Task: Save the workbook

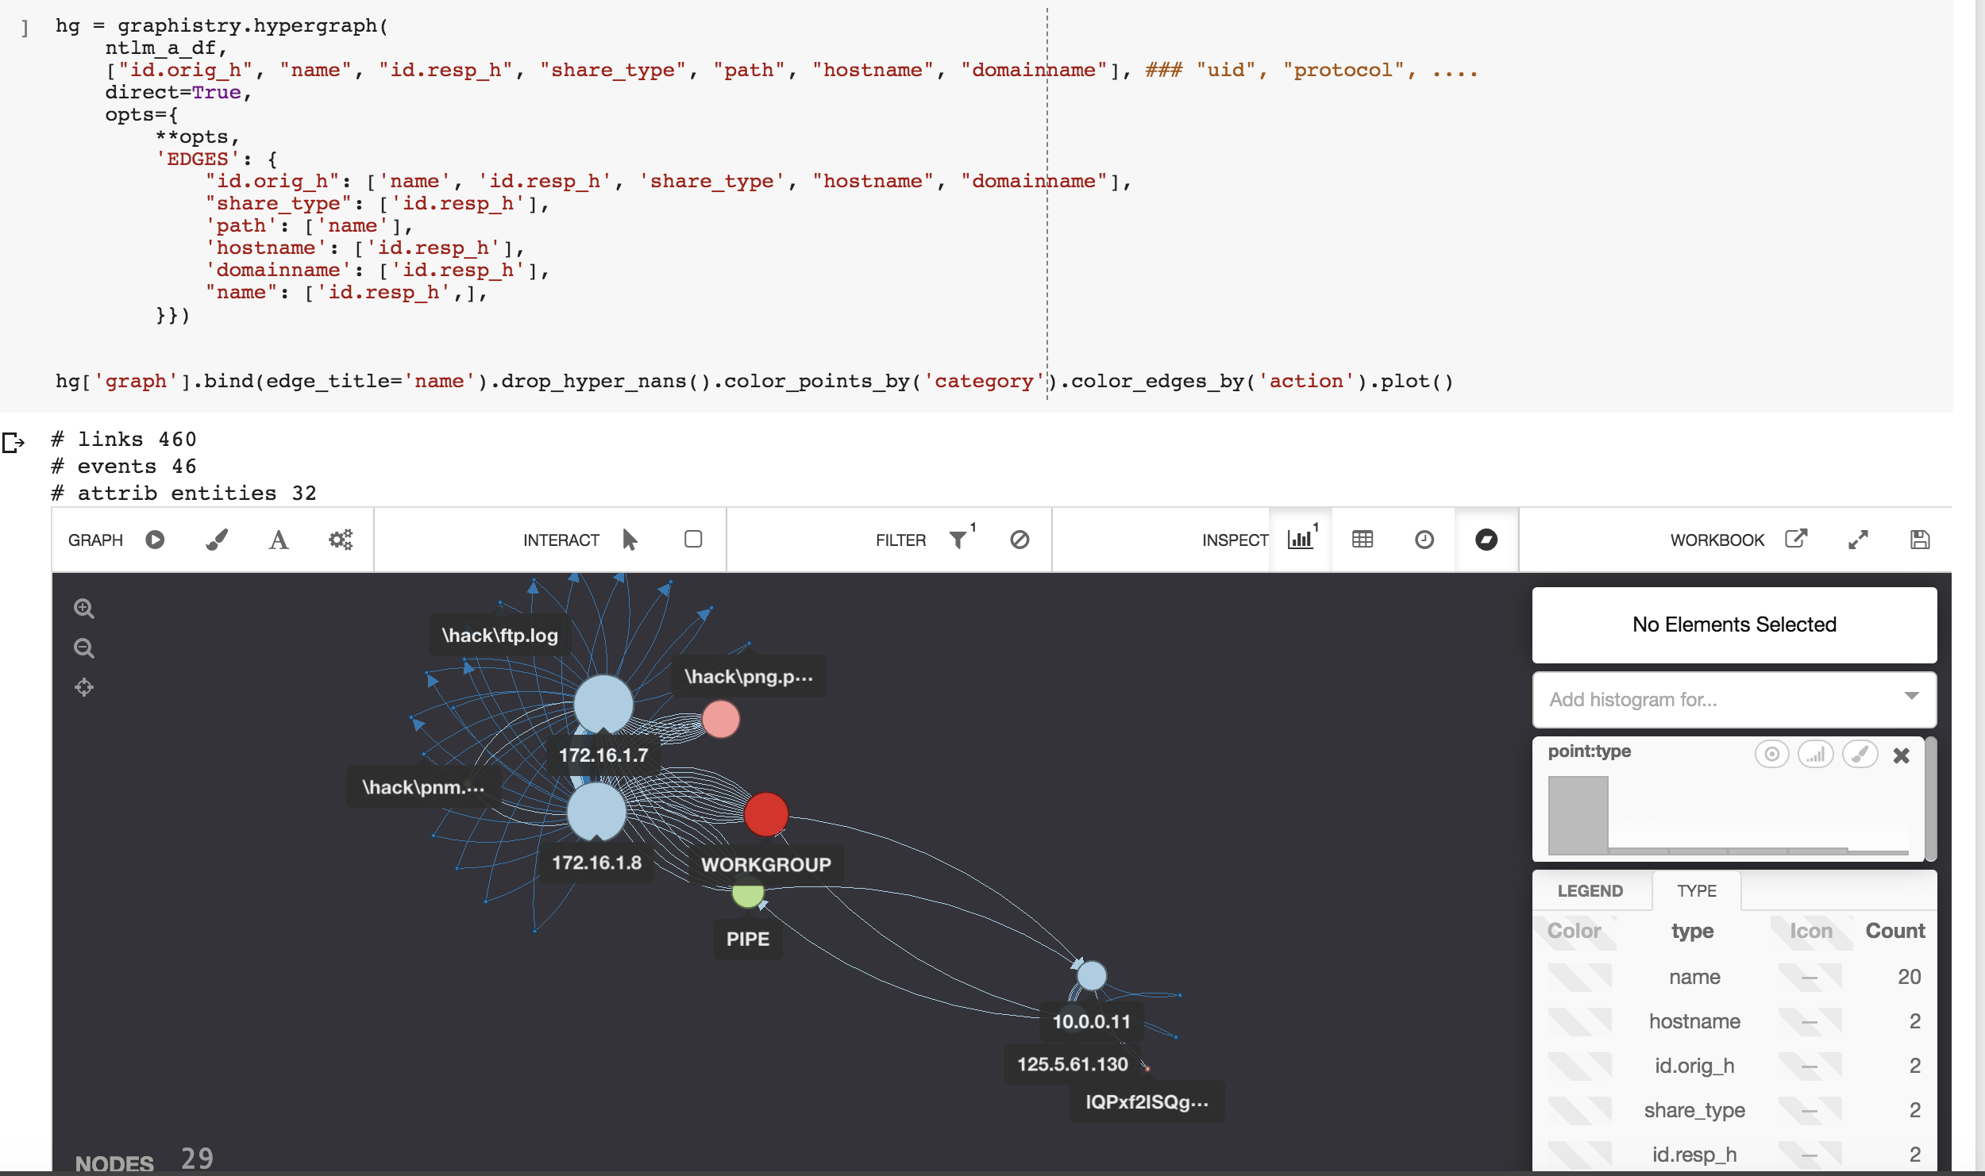Action: pyautogui.click(x=1920, y=540)
